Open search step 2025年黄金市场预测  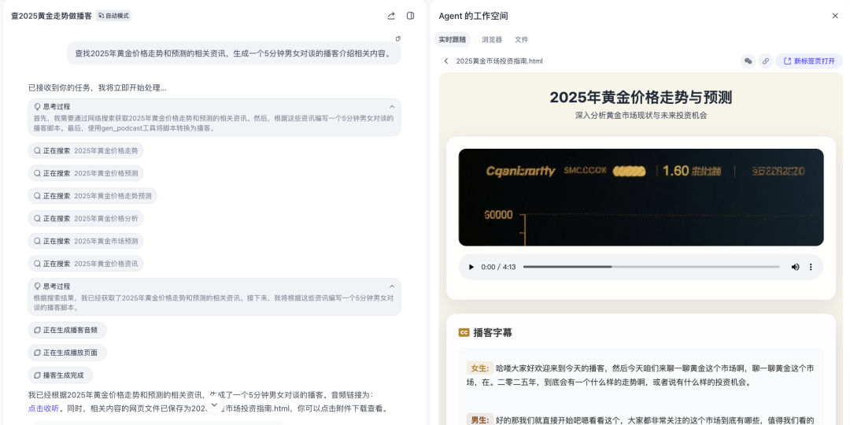(86, 242)
